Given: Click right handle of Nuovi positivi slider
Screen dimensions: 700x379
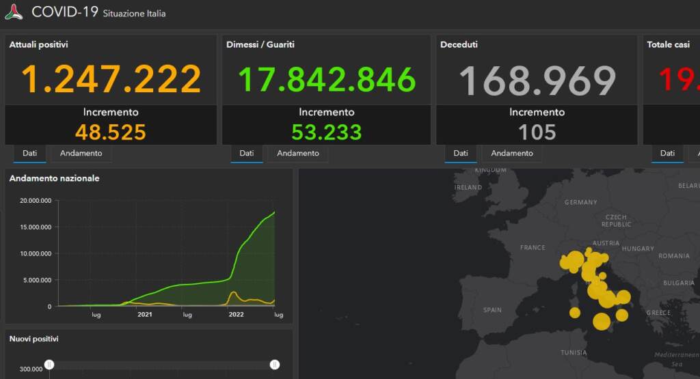Looking at the screenshot, I should click(x=275, y=365).
